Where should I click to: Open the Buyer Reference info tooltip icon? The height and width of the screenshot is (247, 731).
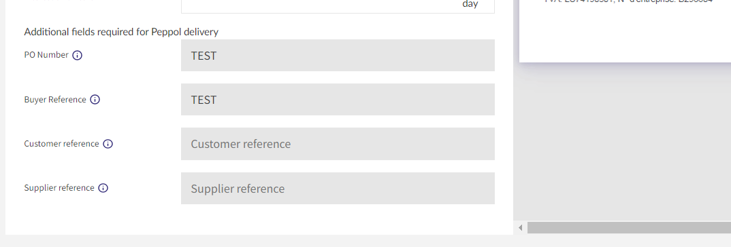pyautogui.click(x=95, y=100)
